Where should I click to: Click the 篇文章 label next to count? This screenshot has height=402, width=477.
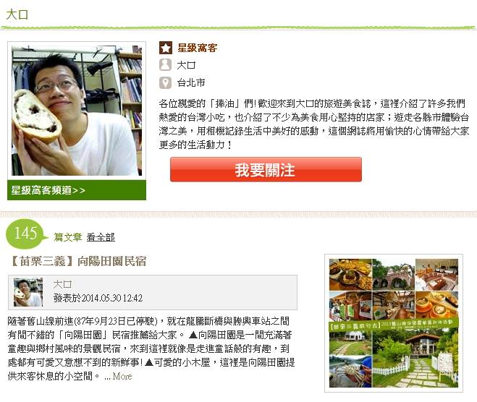pyautogui.click(x=68, y=237)
